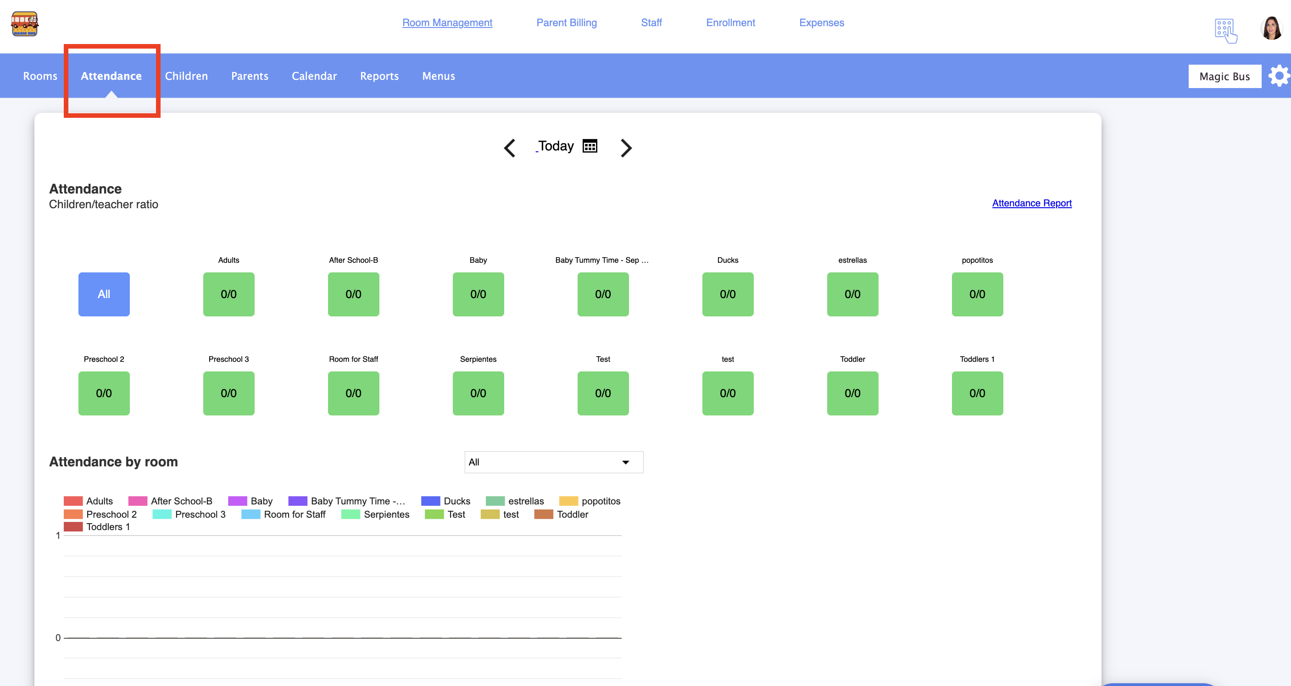The height and width of the screenshot is (686, 1291).
Task: Go to Parent Billing section
Action: click(566, 22)
